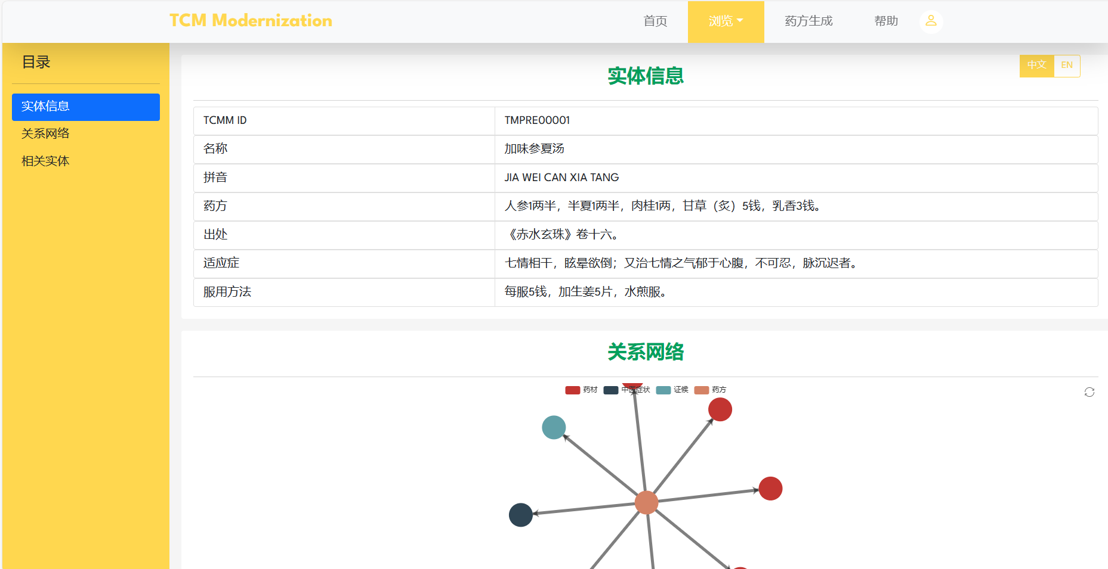Jump to 关系网络 section from sidebar
Viewport: 1108px width, 569px height.
pyautogui.click(x=46, y=133)
